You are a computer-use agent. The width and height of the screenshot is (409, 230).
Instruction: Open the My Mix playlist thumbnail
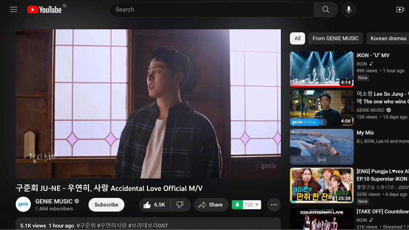click(322, 147)
